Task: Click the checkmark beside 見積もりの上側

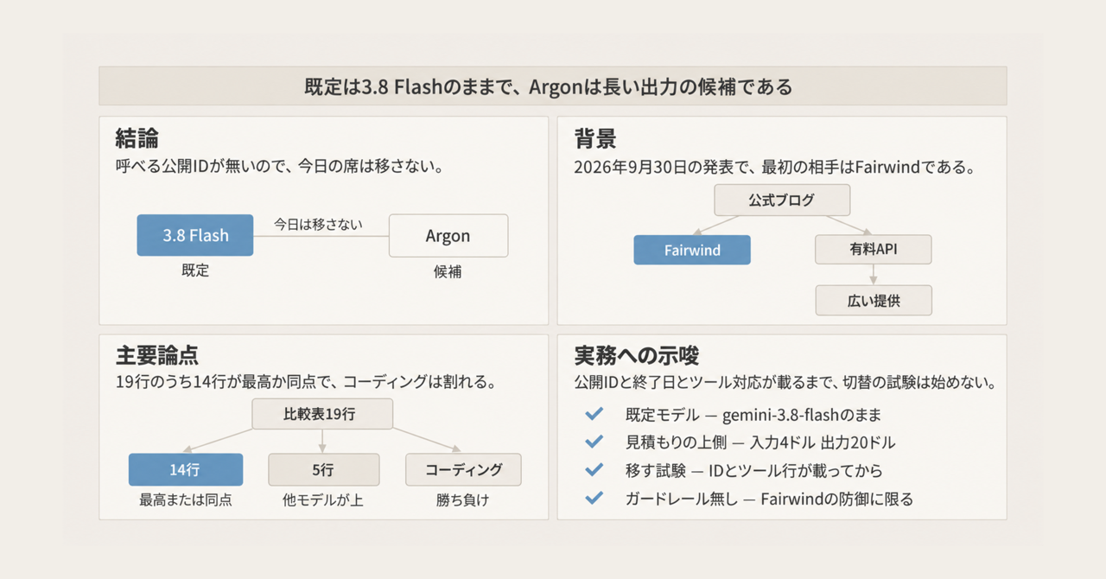Action: [594, 442]
